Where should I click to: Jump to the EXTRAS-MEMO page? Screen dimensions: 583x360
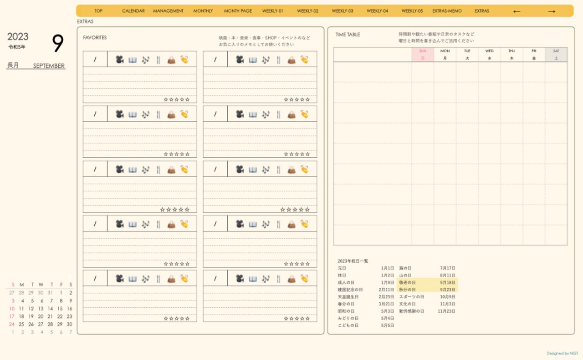(447, 11)
